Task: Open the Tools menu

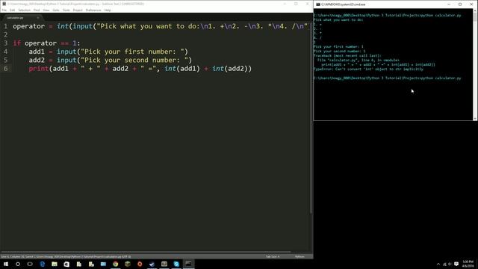Action: tap(66, 10)
